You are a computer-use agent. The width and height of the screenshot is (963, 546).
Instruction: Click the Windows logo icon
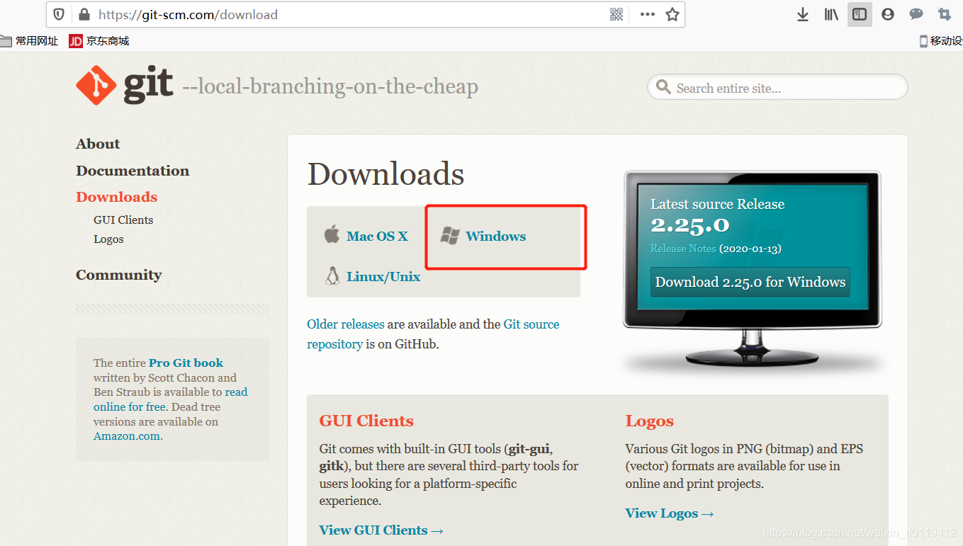click(x=449, y=236)
